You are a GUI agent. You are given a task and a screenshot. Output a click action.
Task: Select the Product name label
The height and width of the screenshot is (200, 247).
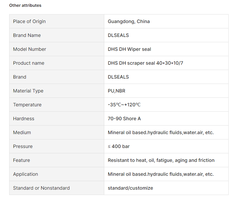[x=29, y=63]
